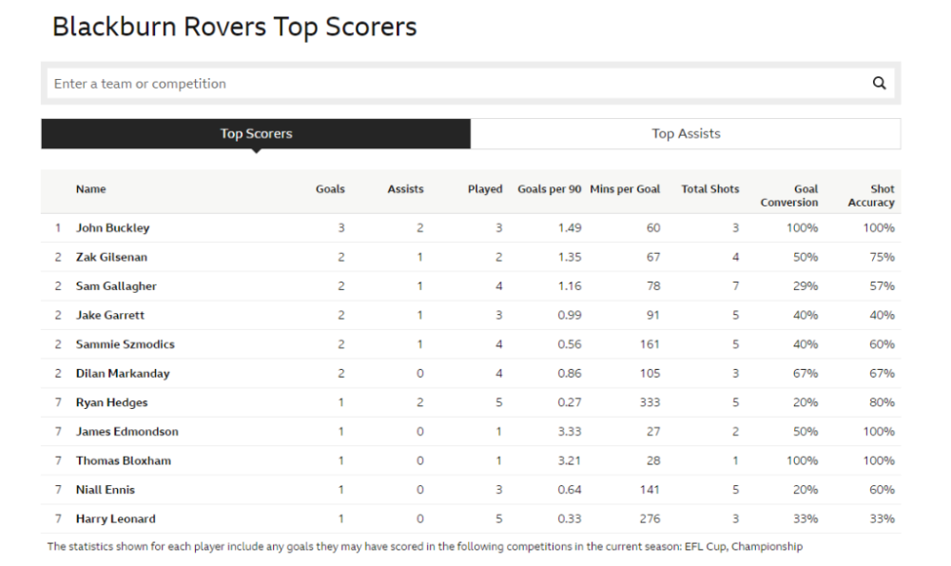Viewport: 951px width, 566px height.
Task: Click the Total Shots column header
Action: pyautogui.click(x=709, y=189)
